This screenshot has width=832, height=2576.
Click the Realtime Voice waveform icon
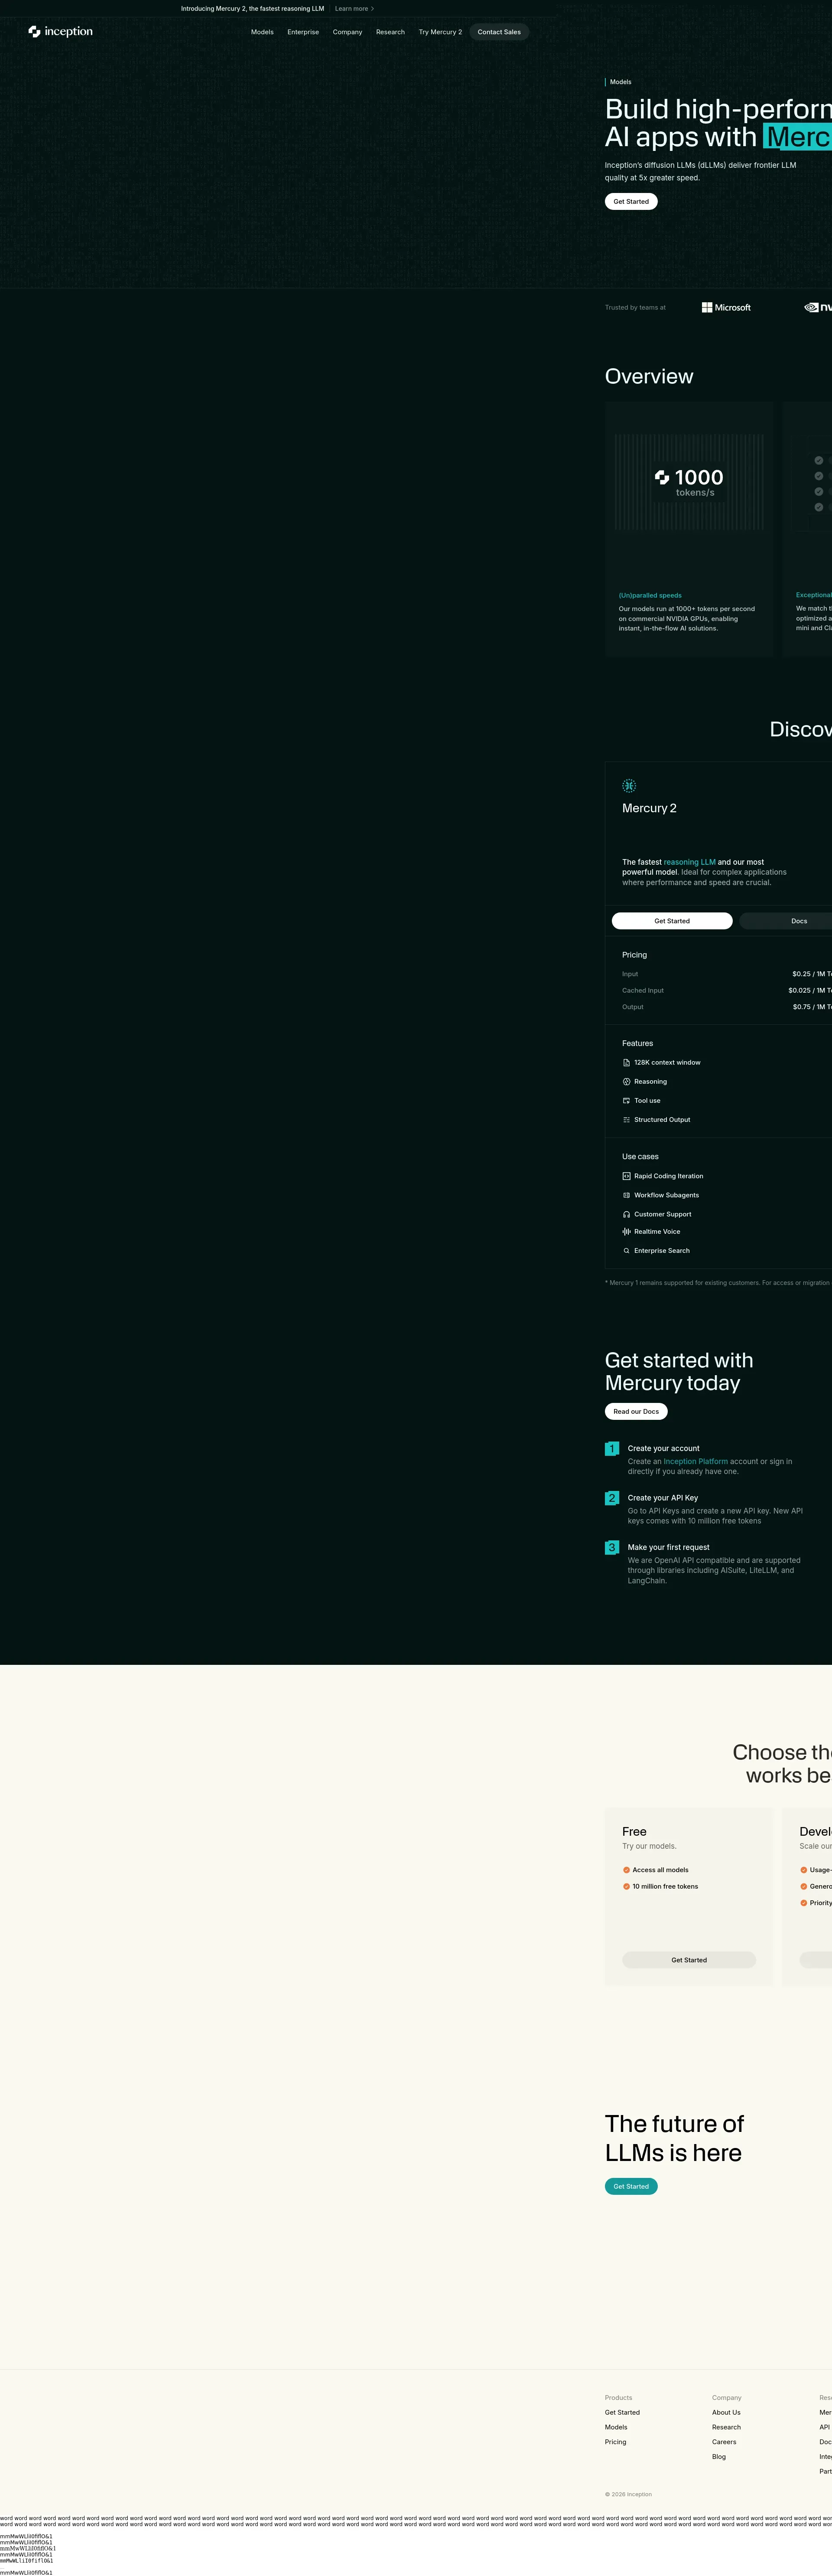point(626,1232)
